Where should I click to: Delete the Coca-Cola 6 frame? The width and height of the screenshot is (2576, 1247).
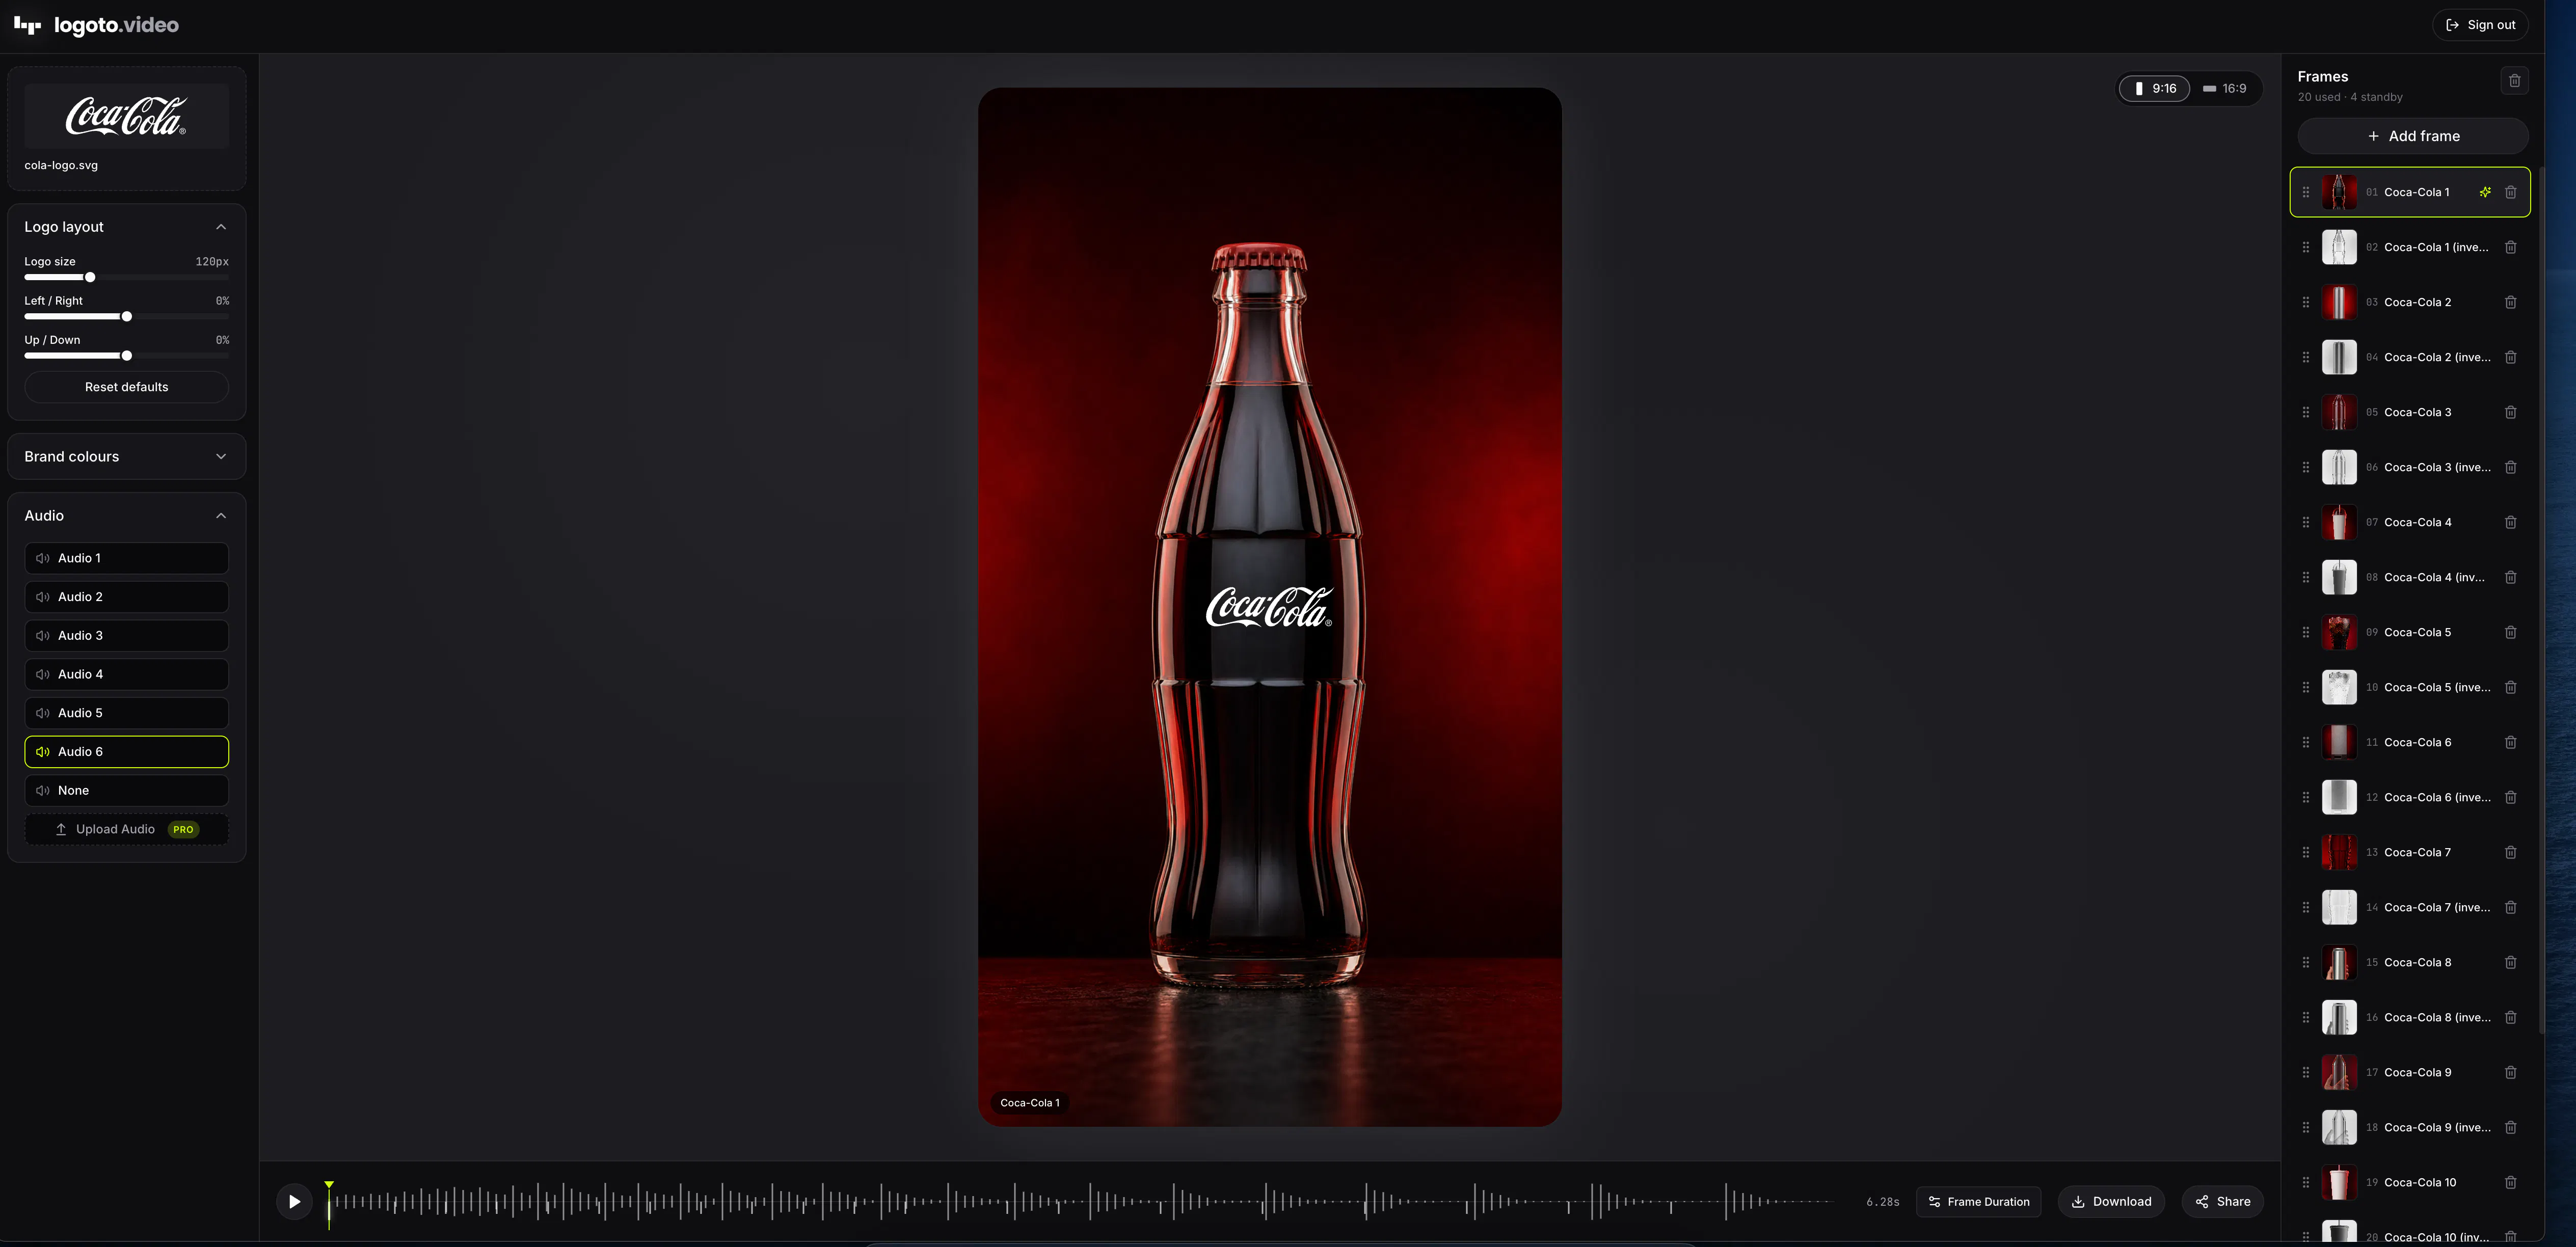click(x=2510, y=742)
